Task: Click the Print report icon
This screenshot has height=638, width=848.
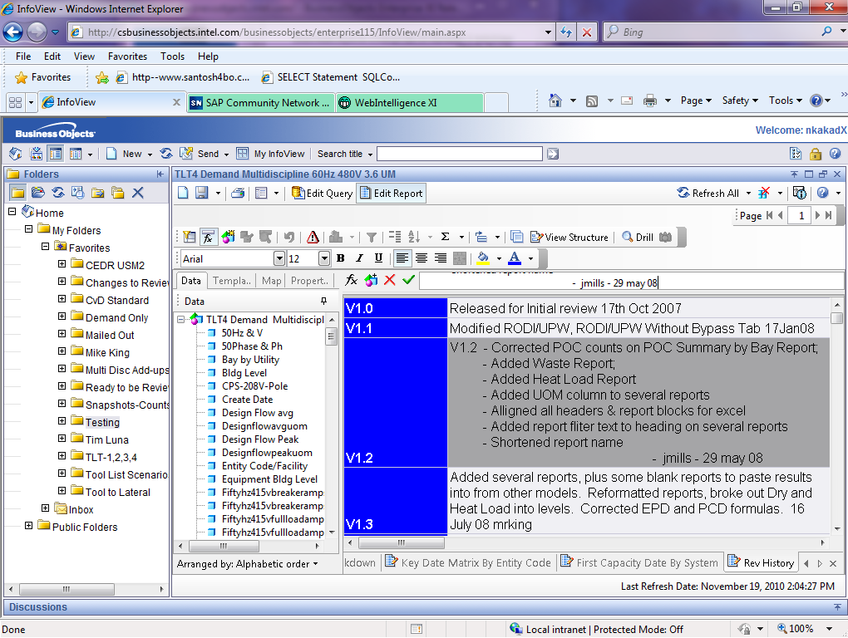Action: click(238, 193)
